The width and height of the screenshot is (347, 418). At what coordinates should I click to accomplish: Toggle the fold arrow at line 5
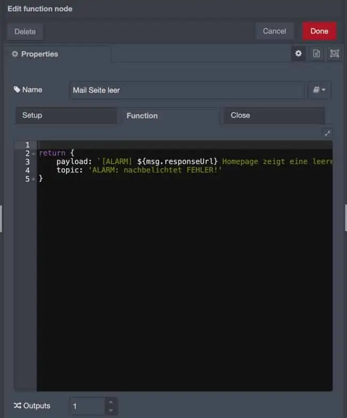click(34, 179)
